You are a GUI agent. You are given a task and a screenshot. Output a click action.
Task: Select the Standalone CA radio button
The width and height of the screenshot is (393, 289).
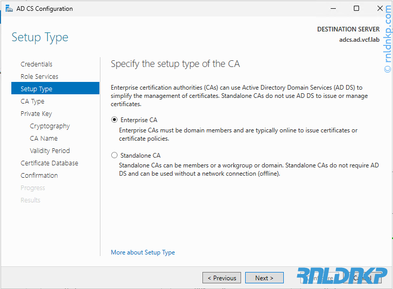tap(114, 155)
